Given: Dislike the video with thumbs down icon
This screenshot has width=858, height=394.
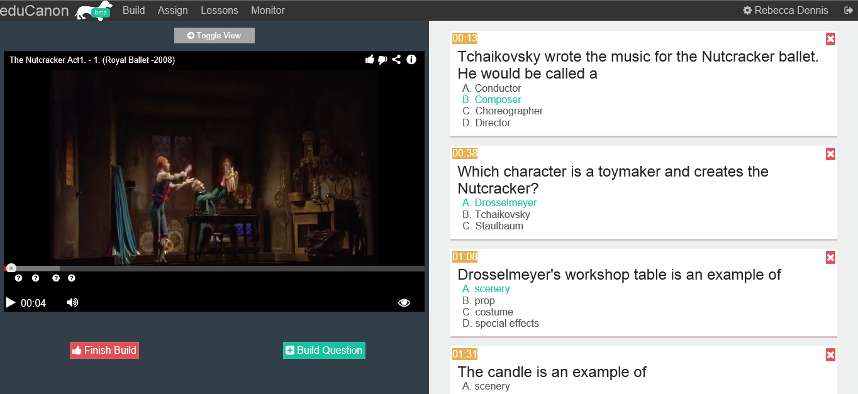Looking at the screenshot, I should tap(382, 60).
